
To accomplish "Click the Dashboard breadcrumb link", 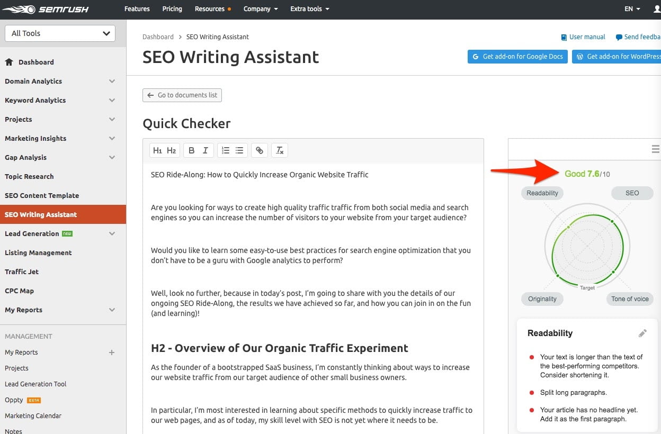I will point(158,37).
